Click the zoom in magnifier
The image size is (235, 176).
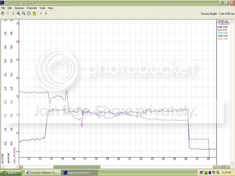tap(19, 13)
